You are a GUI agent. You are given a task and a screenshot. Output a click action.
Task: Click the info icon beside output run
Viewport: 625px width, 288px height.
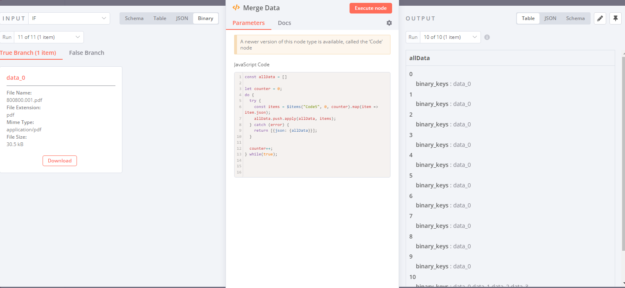(487, 37)
